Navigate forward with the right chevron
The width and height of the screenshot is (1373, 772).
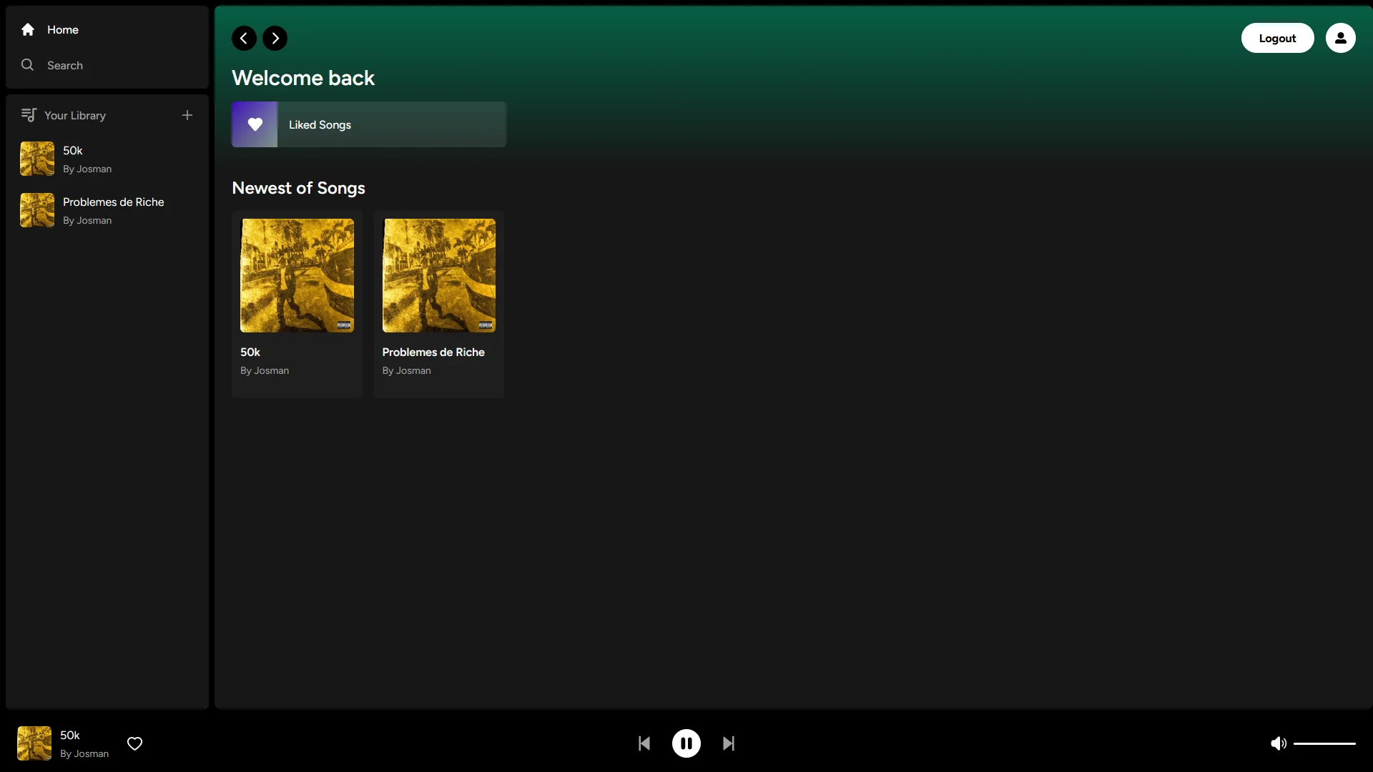click(x=275, y=38)
